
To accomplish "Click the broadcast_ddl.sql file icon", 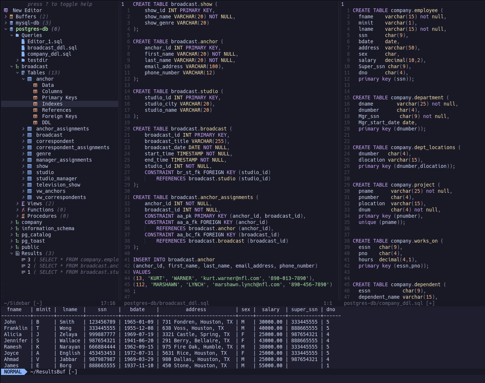I will tap(23, 48).
